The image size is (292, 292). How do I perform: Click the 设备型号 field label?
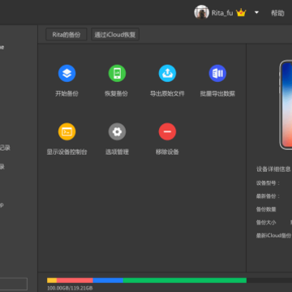click(x=268, y=183)
